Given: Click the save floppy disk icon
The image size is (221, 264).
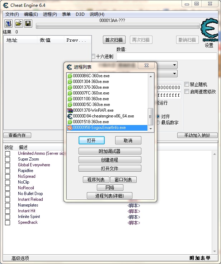Looking at the screenshot, I should coord(28,23).
